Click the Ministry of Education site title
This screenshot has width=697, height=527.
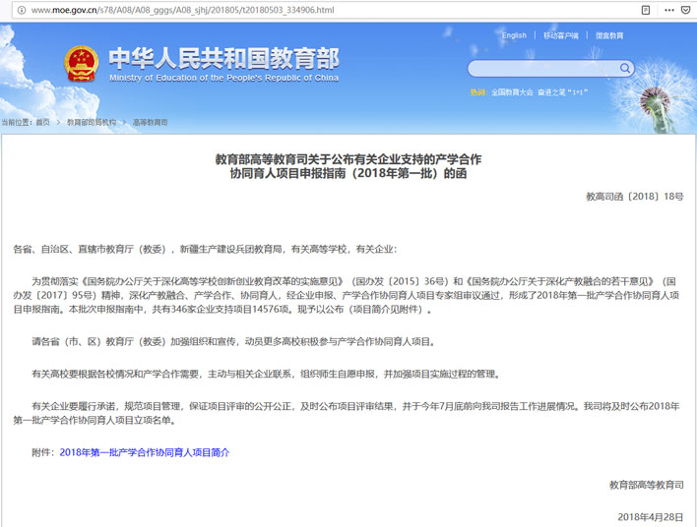(223, 63)
